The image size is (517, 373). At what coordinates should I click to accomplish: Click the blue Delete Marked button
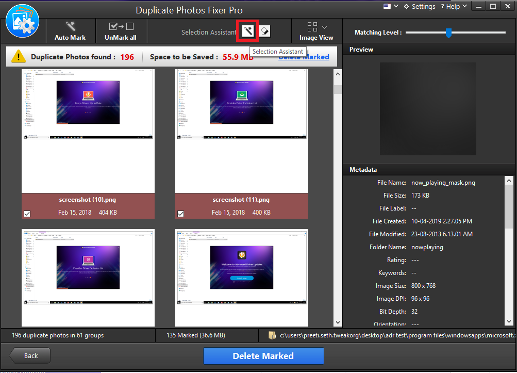pyautogui.click(x=263, y=356)
